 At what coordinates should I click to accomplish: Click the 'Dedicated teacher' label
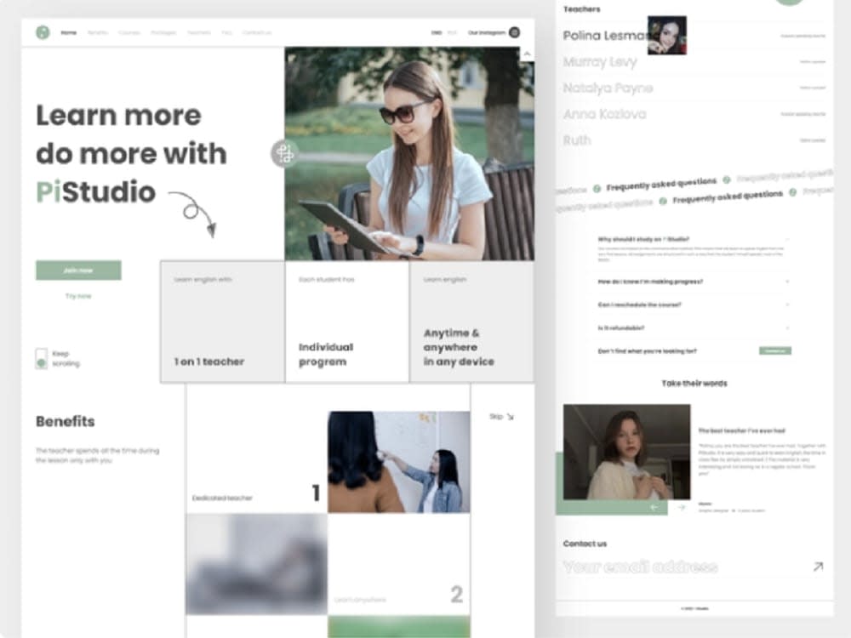[222, 498]
